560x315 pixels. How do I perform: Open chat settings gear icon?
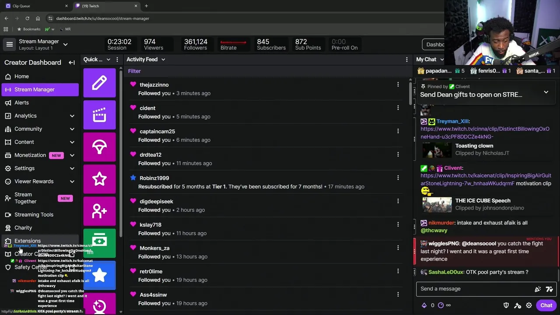pyautogui.click(x=529, y=305)
